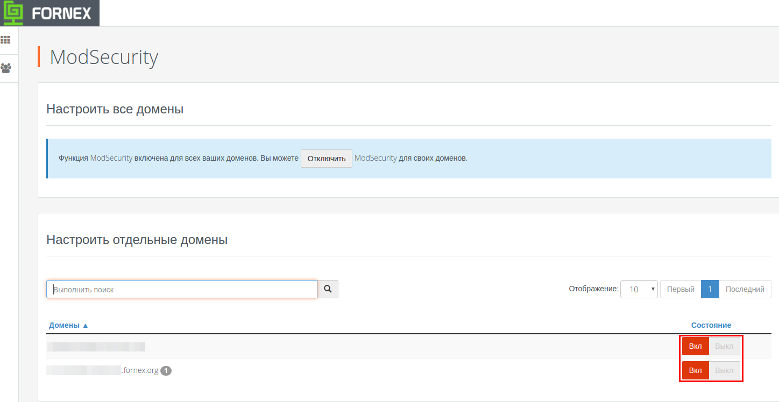
Task: Click the FORNEX logo
Action: [x=49, y=13]
